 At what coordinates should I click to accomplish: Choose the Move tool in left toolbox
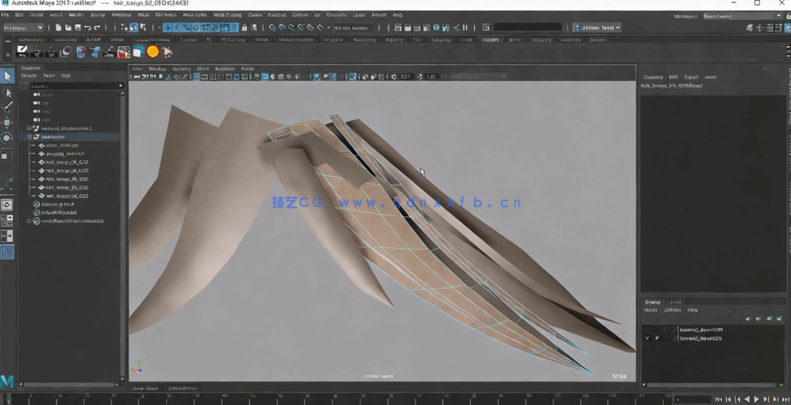point(7,123)
